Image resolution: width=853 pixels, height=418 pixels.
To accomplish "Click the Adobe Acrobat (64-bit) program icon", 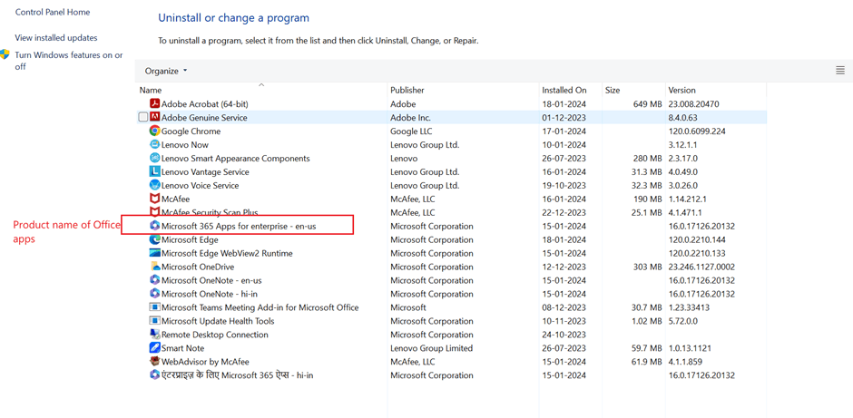I will [154, 104].
